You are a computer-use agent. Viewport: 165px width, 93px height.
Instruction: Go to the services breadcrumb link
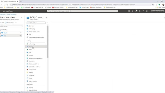2,14
